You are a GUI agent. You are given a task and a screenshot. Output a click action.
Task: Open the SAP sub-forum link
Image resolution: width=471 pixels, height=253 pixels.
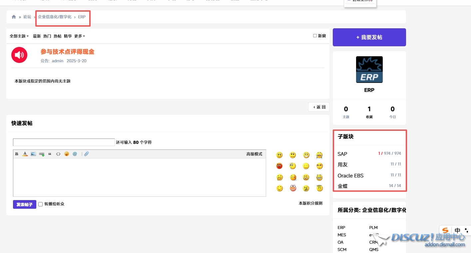point(342,154)
